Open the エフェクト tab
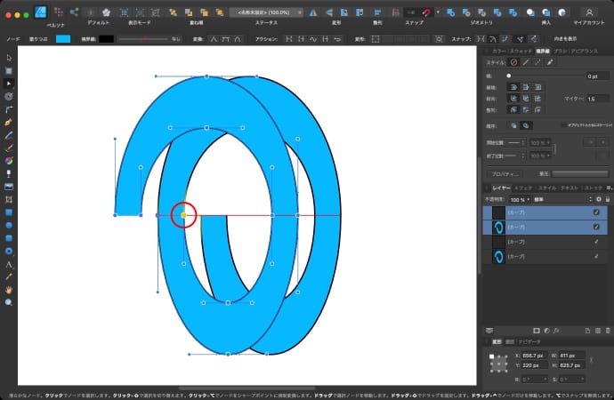 pos(523,188)
